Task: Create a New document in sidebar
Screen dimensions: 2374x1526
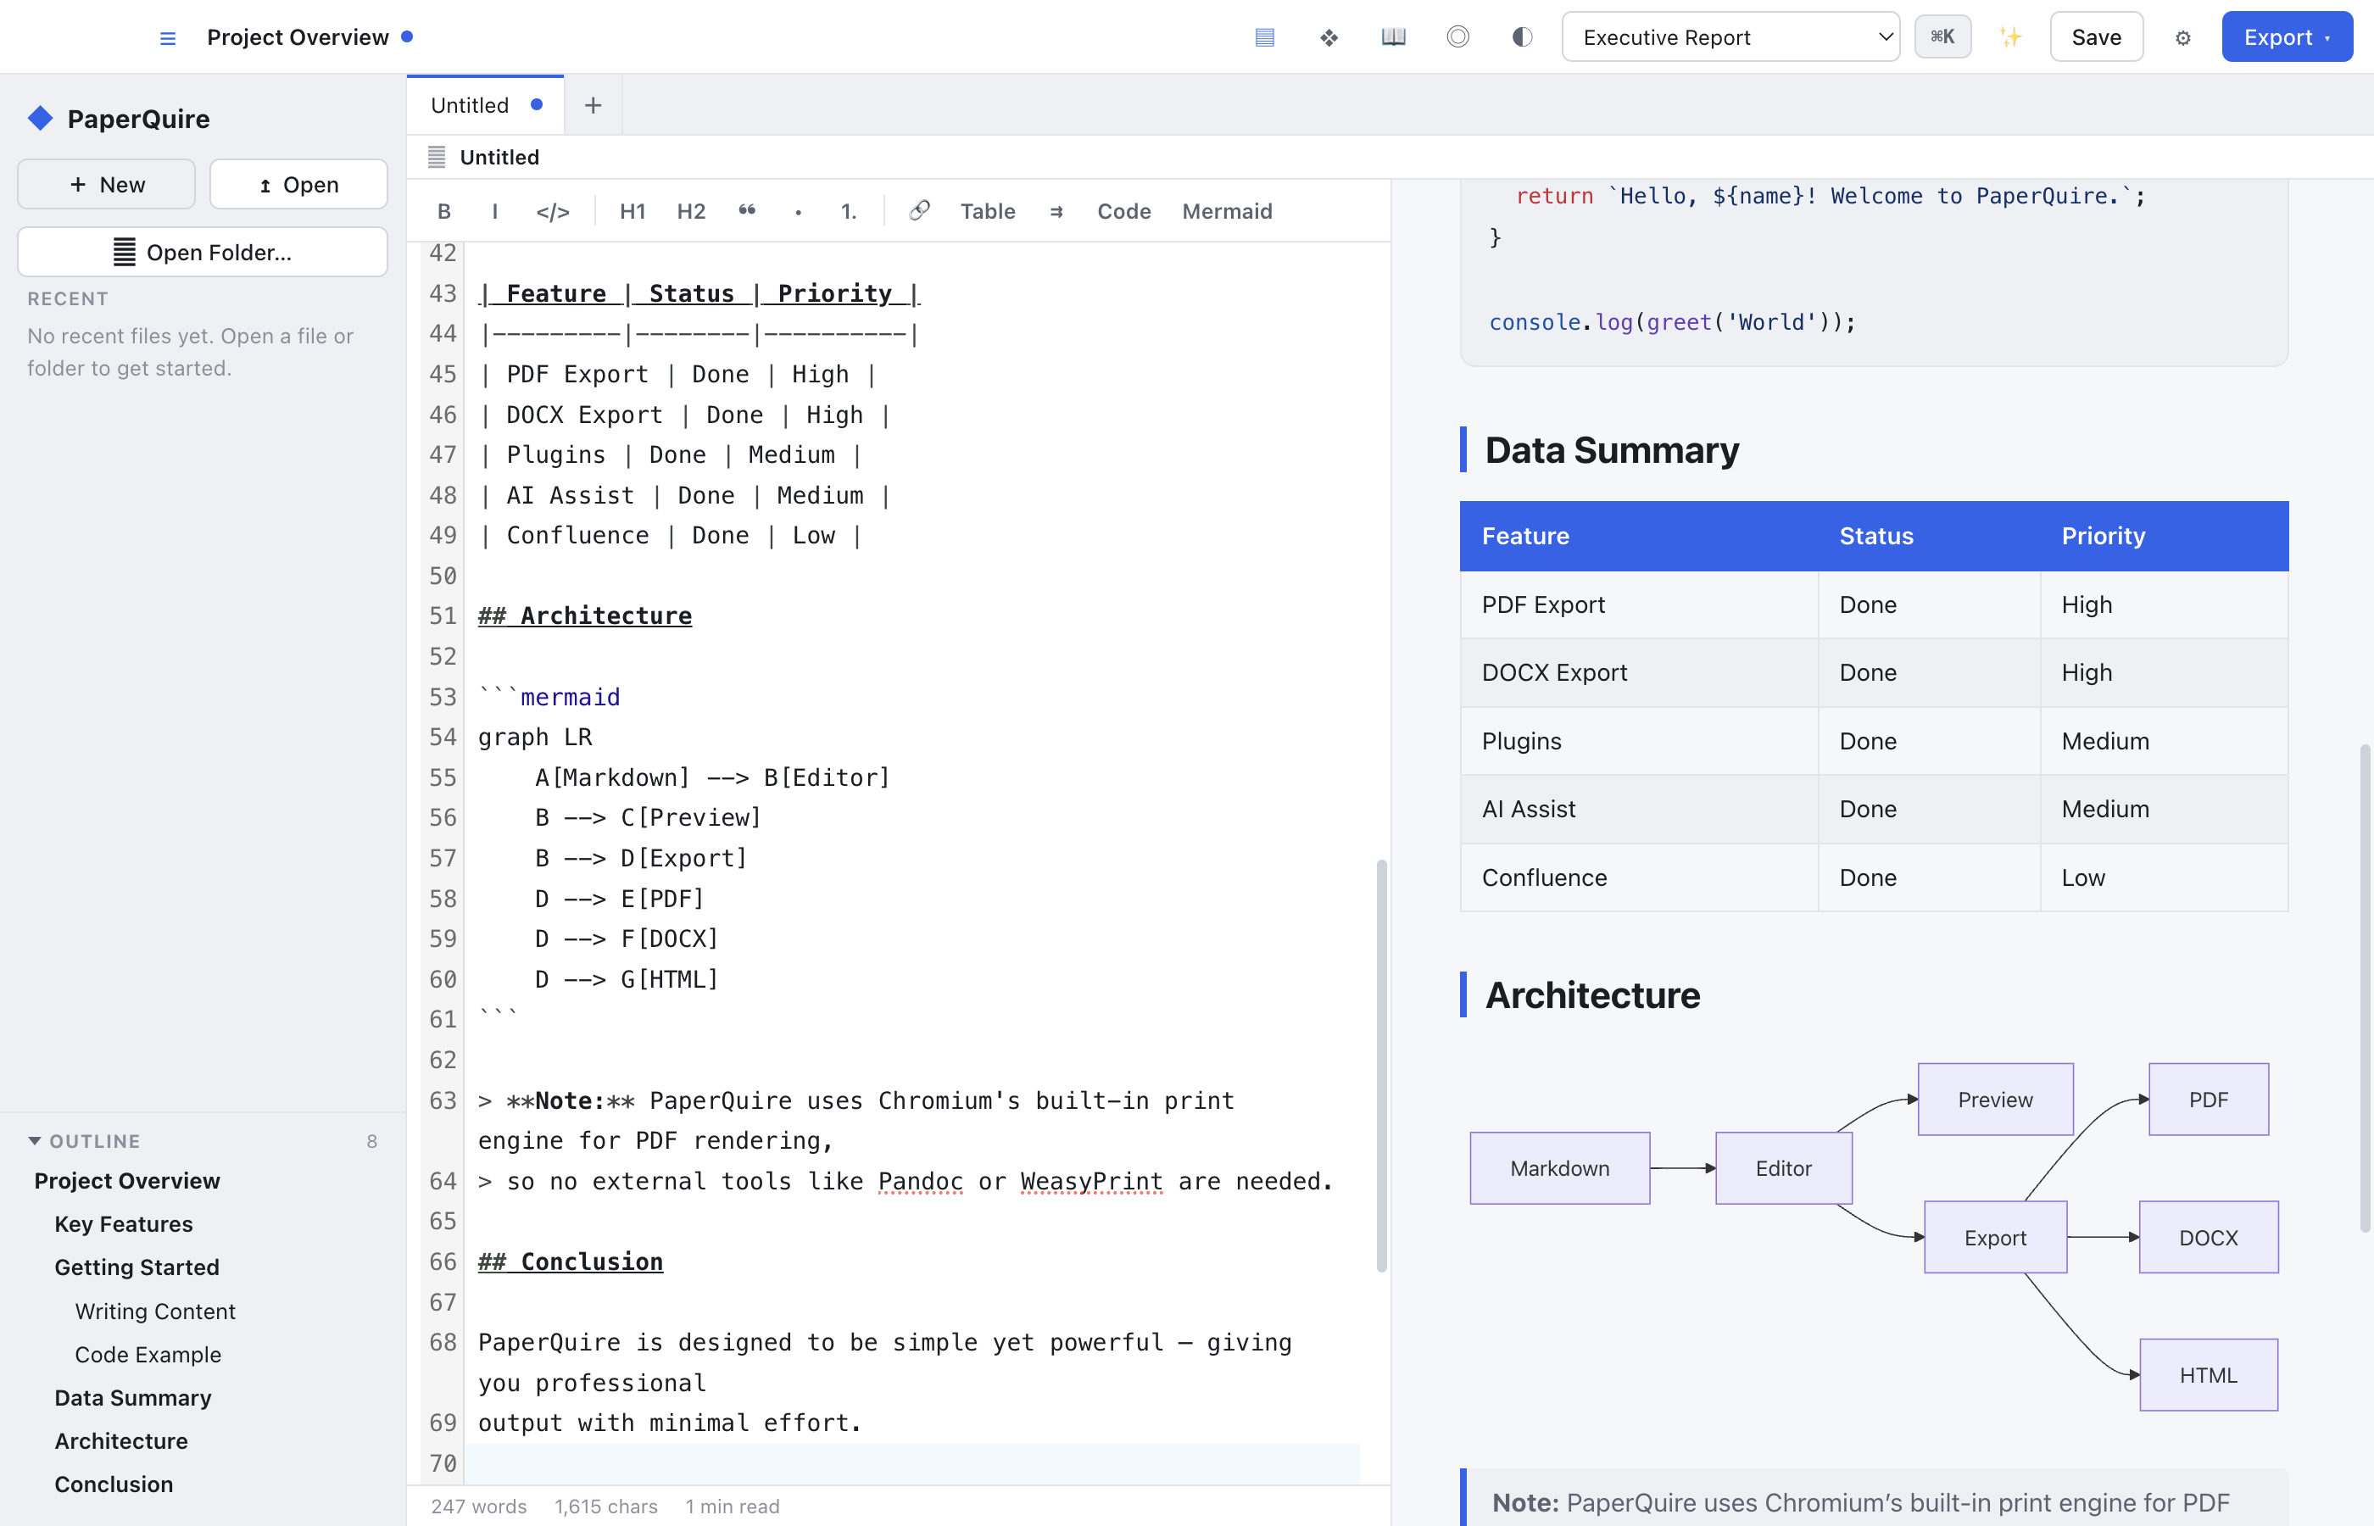Action: coord(107,184)
